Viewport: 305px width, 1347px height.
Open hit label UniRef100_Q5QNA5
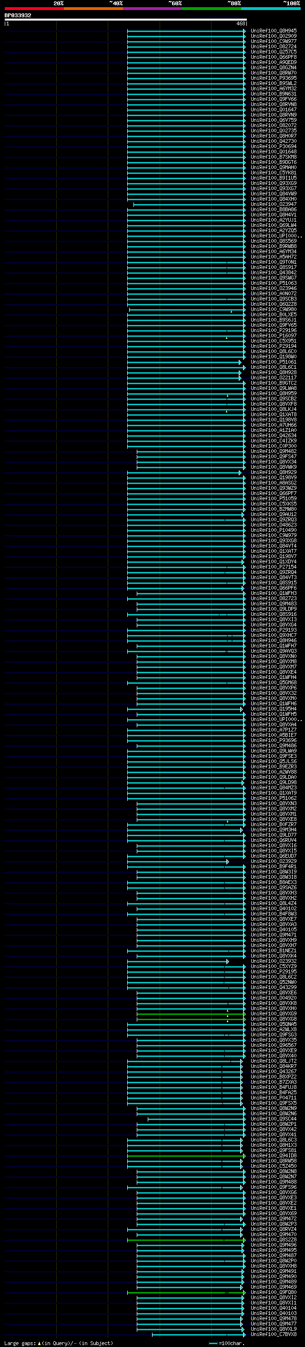[274, 1024]
